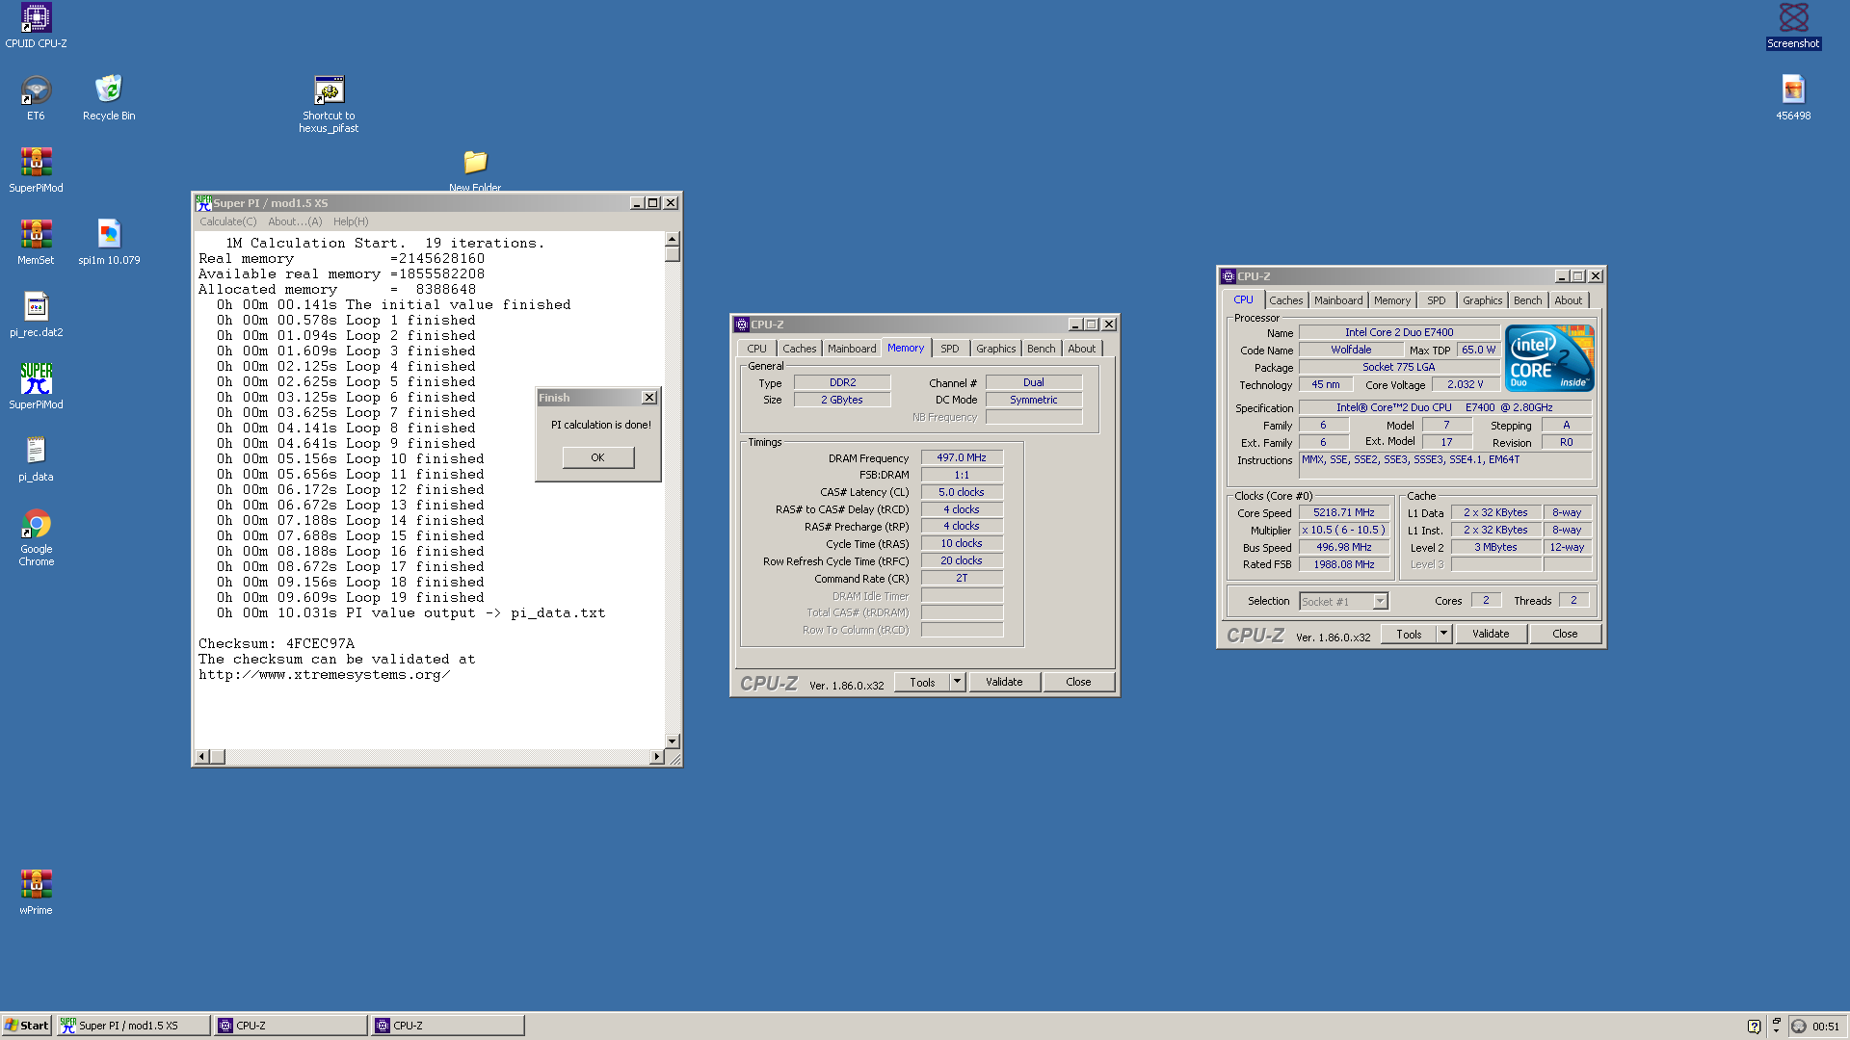1850x1040 pixels.
Task: Select Memory tab in processor CPU-Z window
Action: click(1391, 300)
